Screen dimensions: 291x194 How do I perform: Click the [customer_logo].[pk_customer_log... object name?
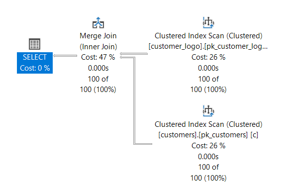[208, 46]
